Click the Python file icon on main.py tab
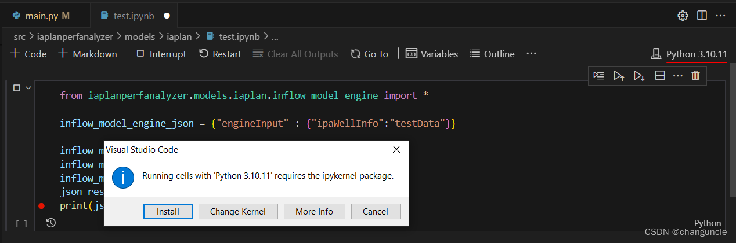This screenshot has height=243, width=736. (16, 16)
